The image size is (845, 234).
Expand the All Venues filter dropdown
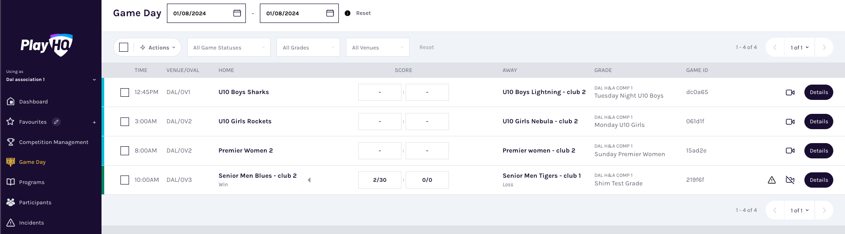pos(378,47)
